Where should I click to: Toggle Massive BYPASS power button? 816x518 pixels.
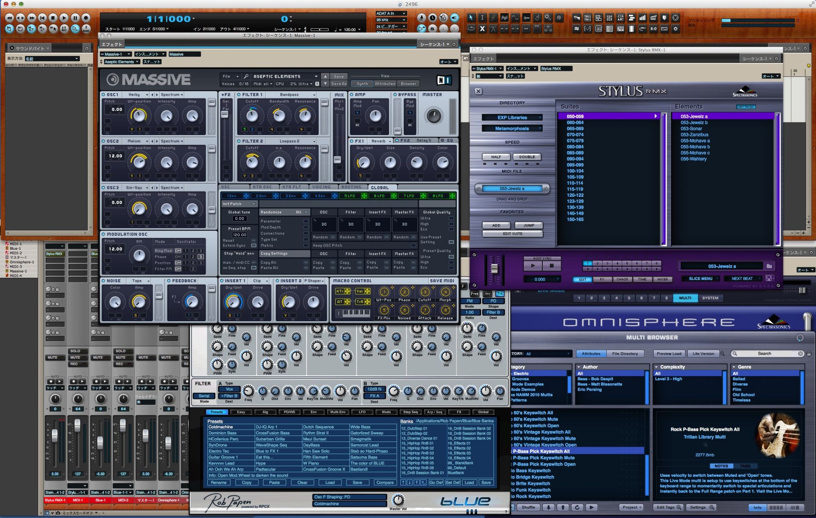[395, 95]
